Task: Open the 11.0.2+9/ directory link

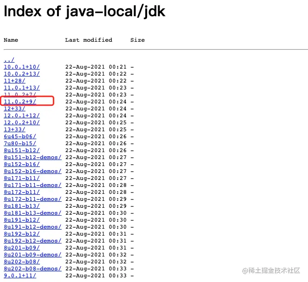Action: [20, 102]
